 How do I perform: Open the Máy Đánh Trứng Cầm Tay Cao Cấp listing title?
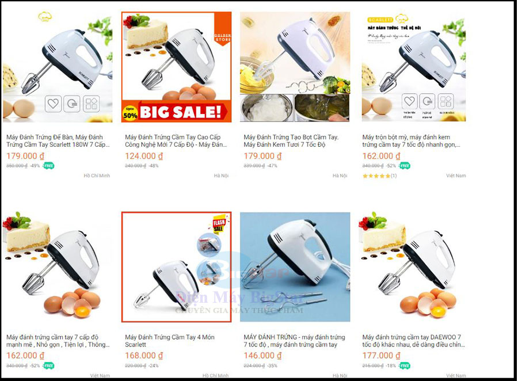(176, 141)
